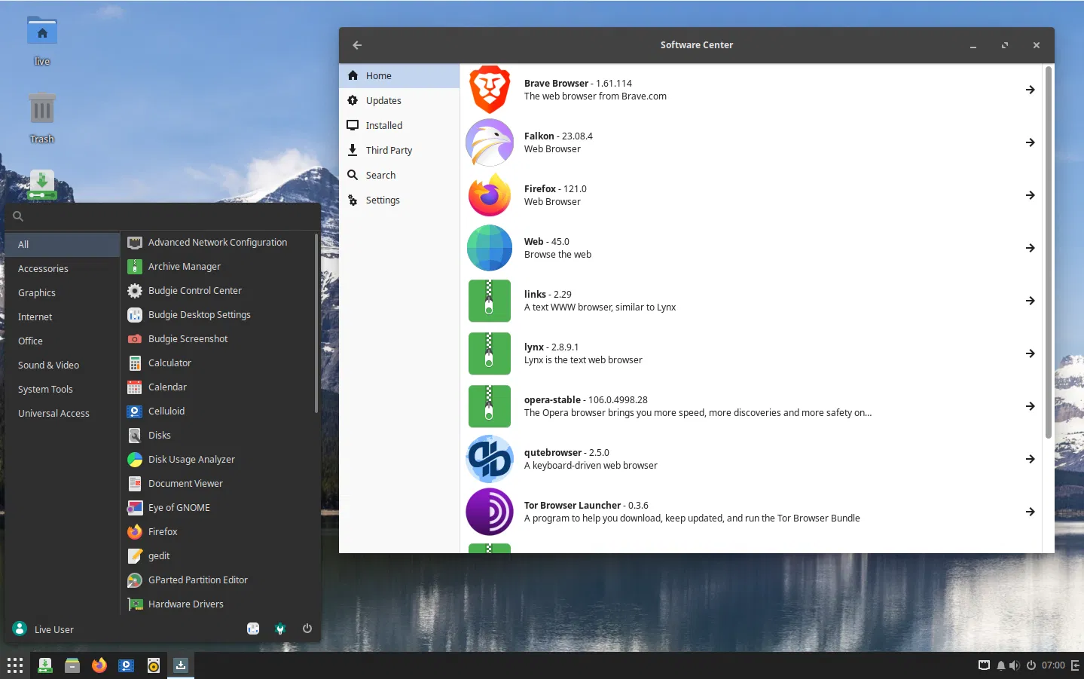This screenshot has height=679, width=1084.
Task: Select Home in the Software Center sidebar
Action: click(399, 75)
